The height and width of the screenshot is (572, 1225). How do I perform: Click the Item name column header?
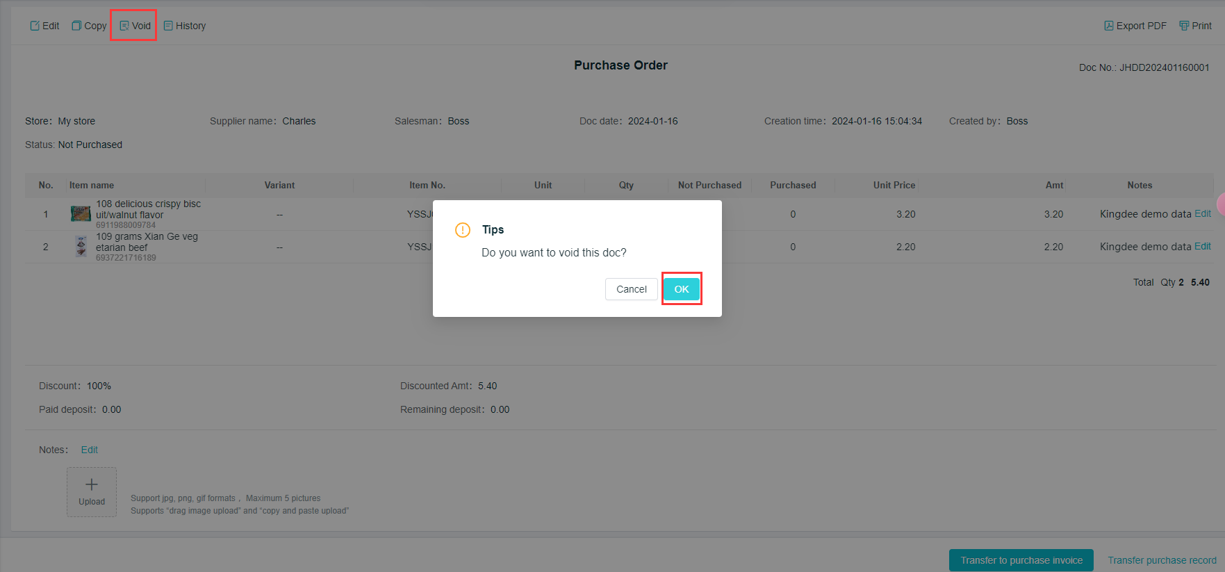(x=92, y=186)
